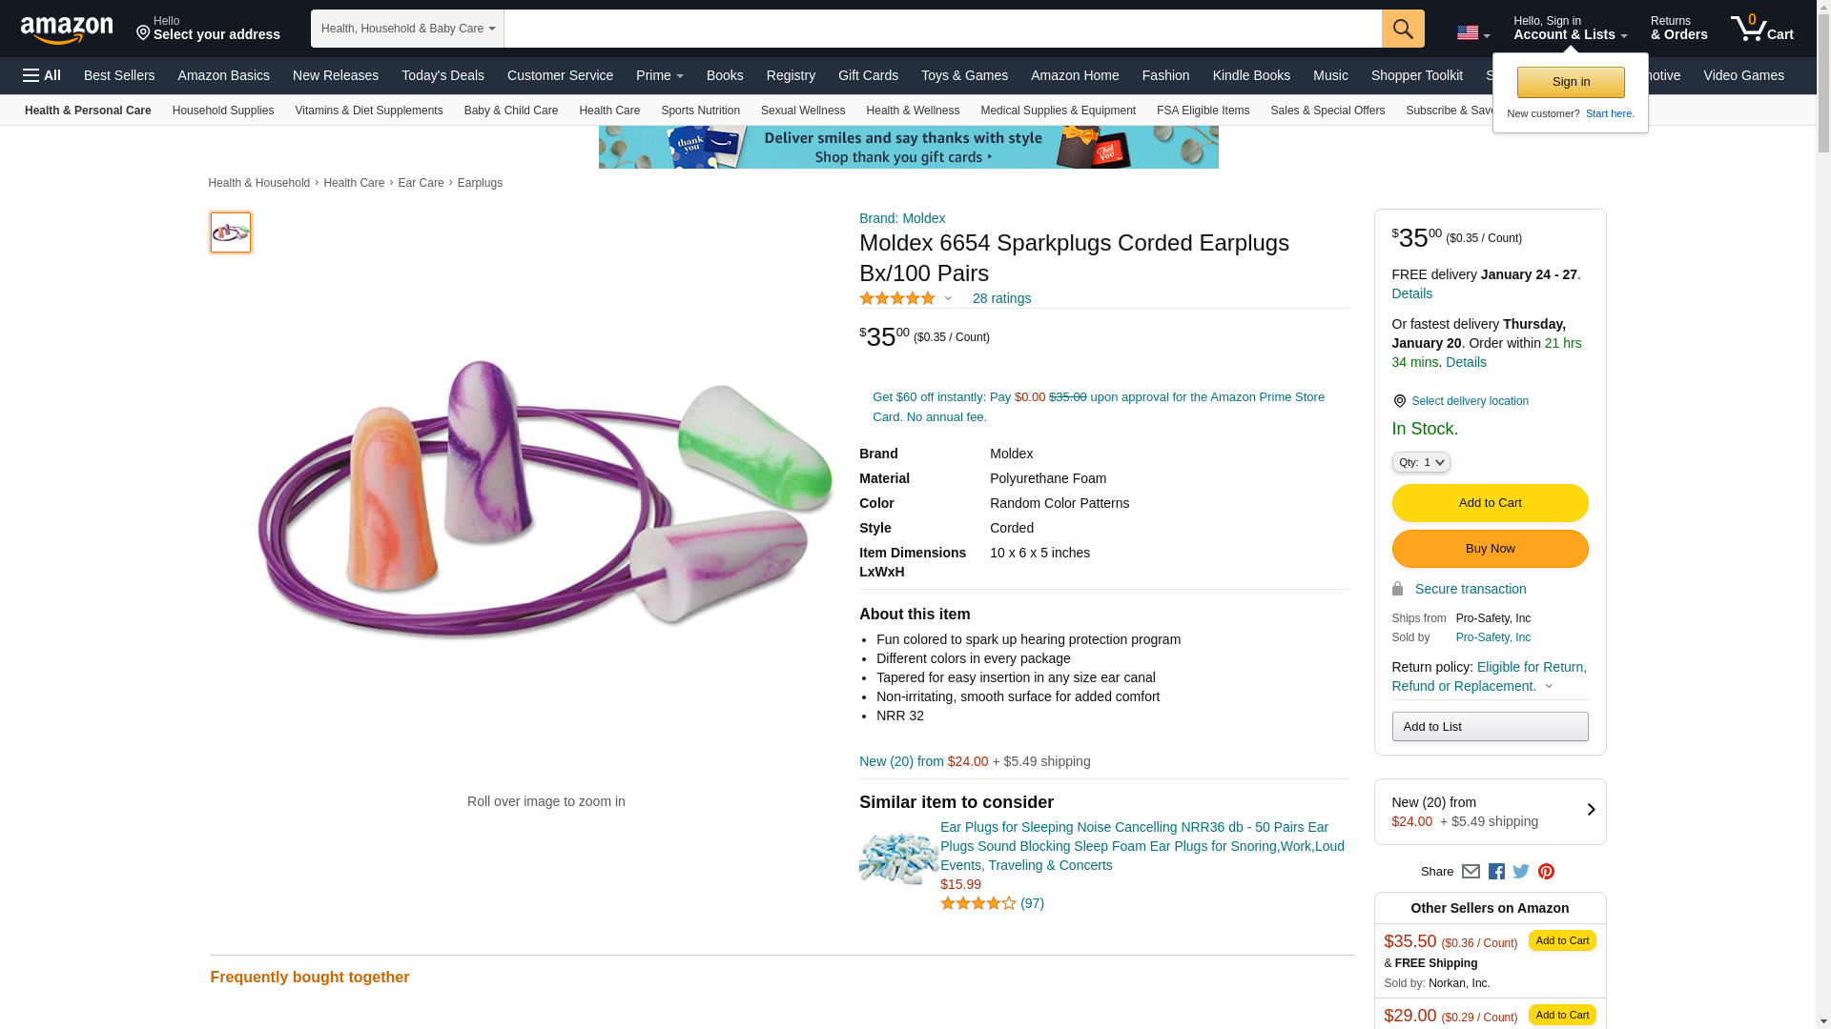The width and height of the screenshot is (1831, 1029).
Task: Share product on Facebook
Action: coord(1496,872)
